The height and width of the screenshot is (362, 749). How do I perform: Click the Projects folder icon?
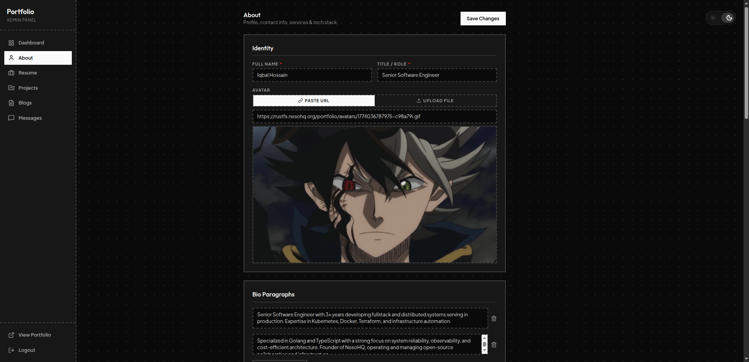[x=11, y=88]
